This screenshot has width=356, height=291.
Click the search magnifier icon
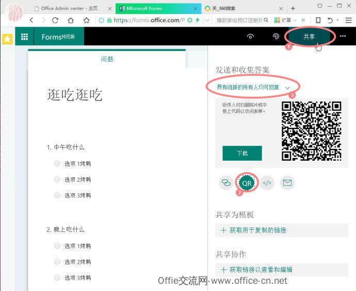pyautogui.click(x=266, y=20)
